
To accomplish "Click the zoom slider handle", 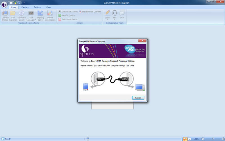I will [213, 139].
